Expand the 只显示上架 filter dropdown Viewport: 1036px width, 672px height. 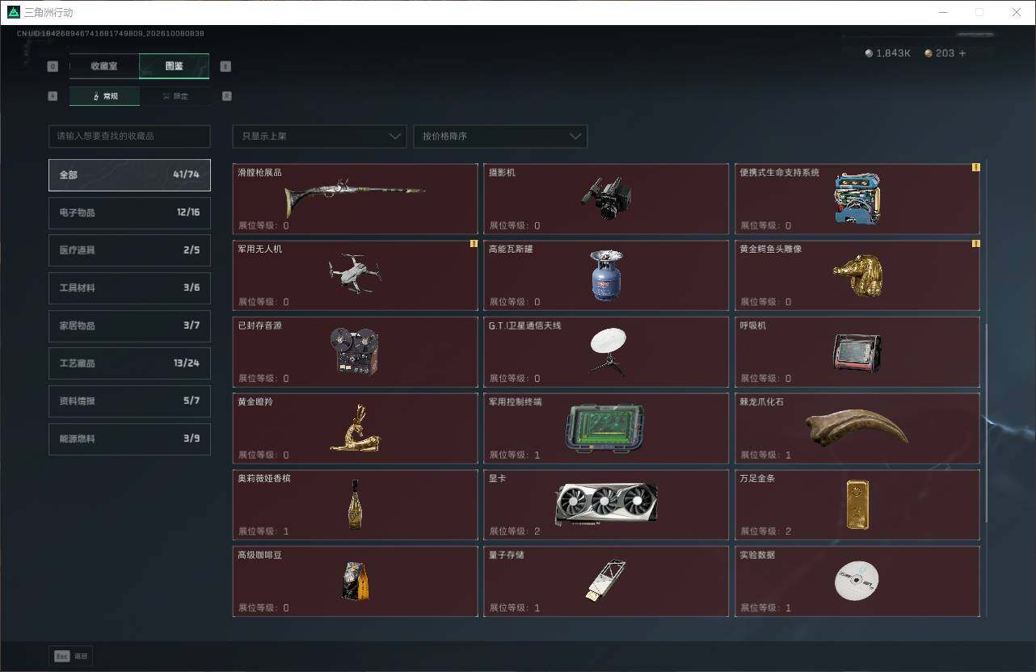(x=319, y=136)
